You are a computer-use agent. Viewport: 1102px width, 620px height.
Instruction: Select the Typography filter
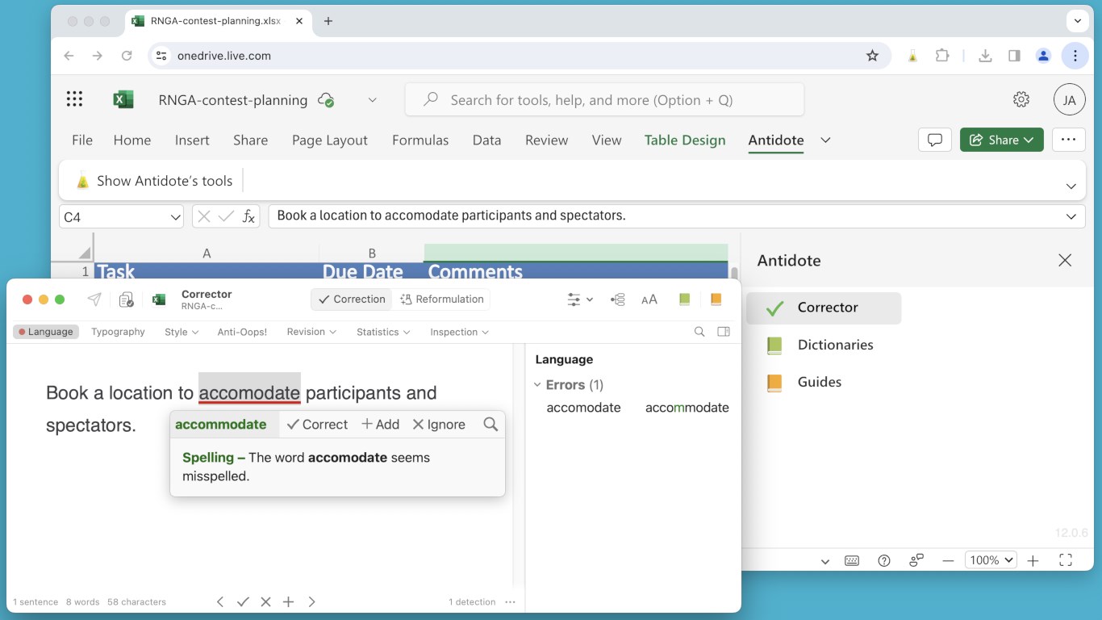[118, 332]
